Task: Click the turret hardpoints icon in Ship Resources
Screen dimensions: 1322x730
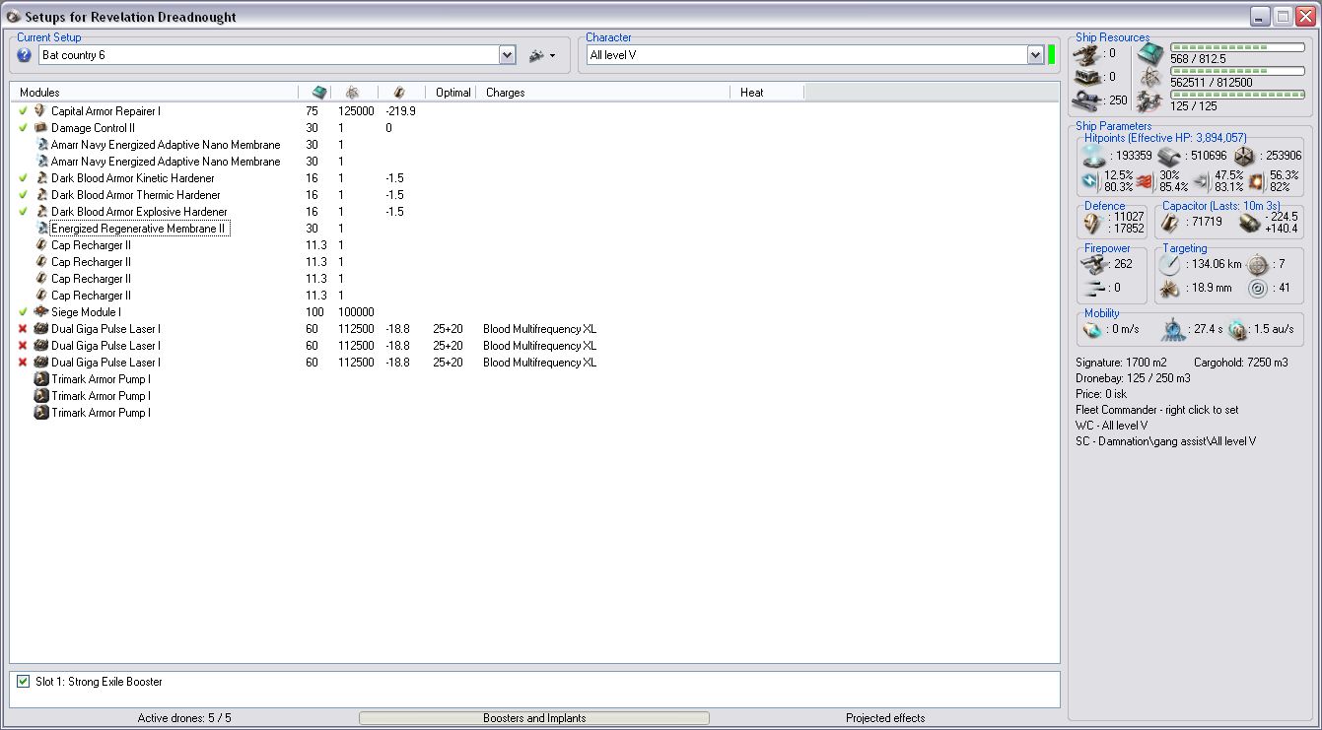Action: pos(1088,53)
